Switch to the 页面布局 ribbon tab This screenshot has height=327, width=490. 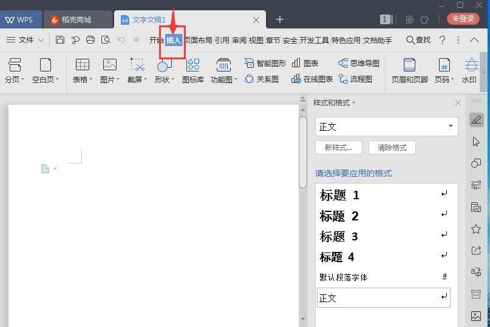(199, 40)
